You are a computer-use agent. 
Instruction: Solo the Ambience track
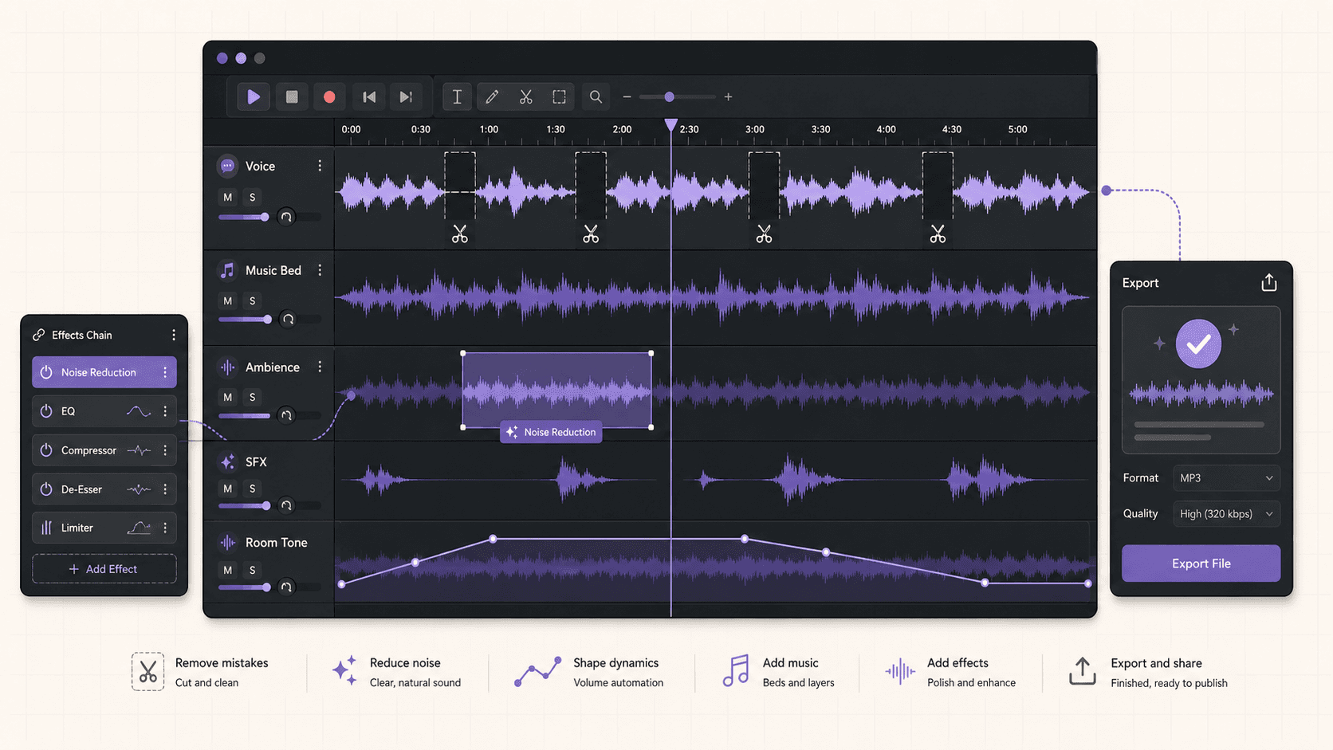(x=253, y=397)
